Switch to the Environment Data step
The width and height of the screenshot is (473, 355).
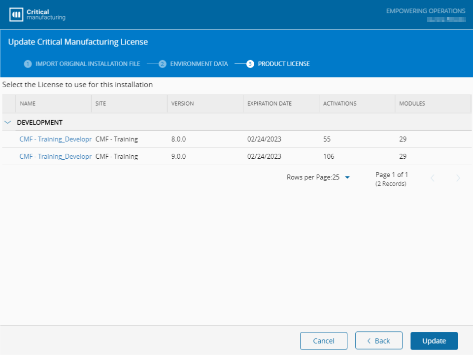tap(199, 64)
